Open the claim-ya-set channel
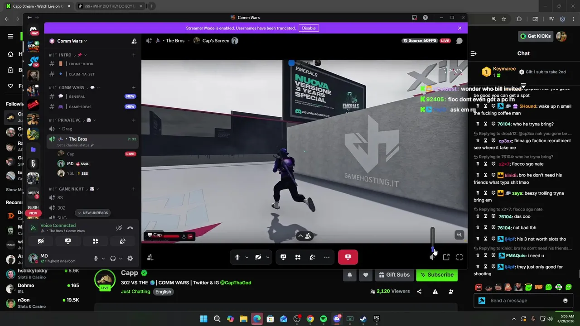Screen dimensions: 580x326 [93, 74]
